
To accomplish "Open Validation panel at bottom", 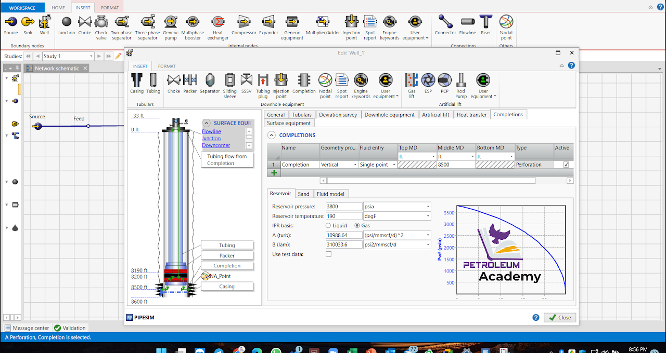I will [x=70, y=328].
